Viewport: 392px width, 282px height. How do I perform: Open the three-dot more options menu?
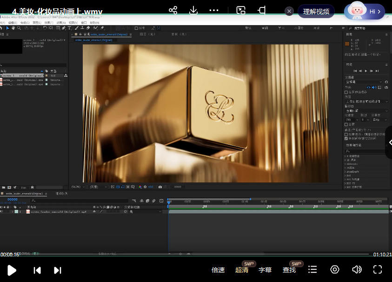coord(214,10)
